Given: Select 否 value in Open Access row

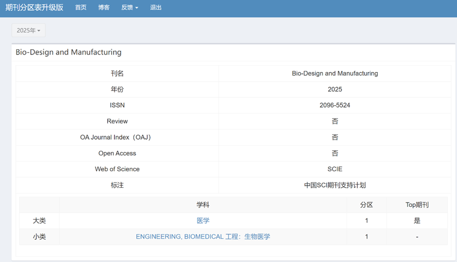Looking at the screenshot, I should (x=335, y=153).
